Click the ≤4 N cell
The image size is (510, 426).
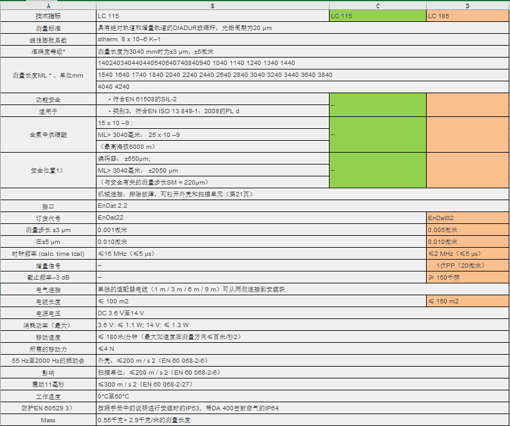(303, 348)
